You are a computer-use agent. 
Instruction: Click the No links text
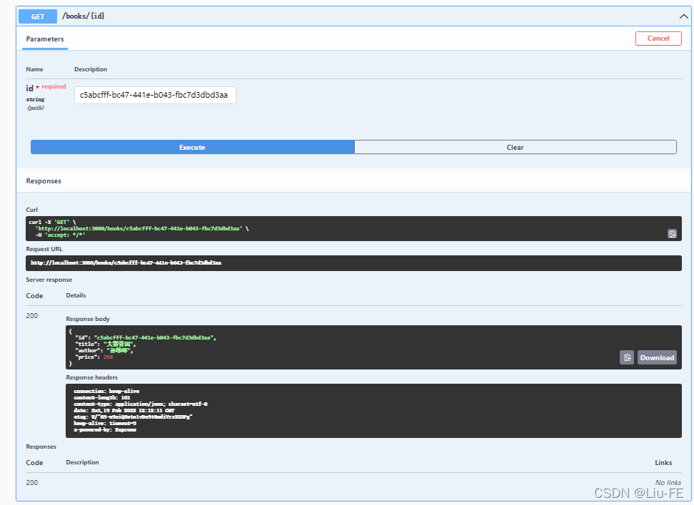[x=668, y=482]
